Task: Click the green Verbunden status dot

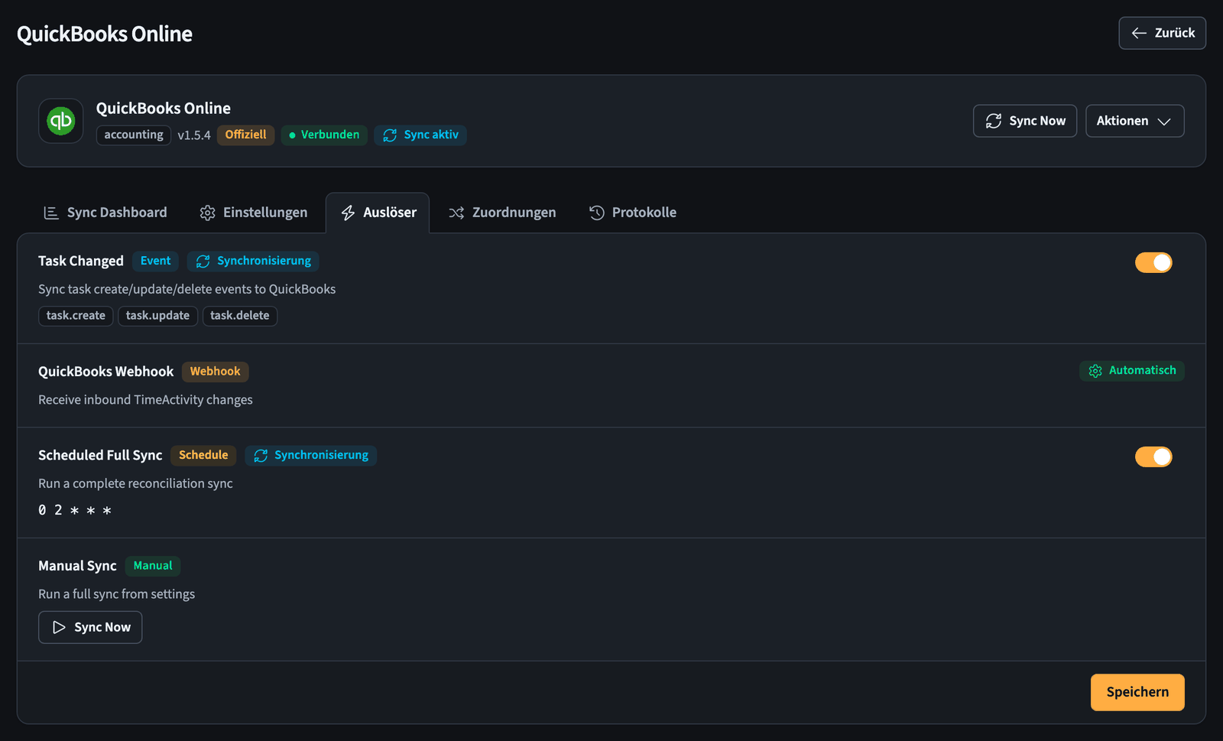Action: 292,135
